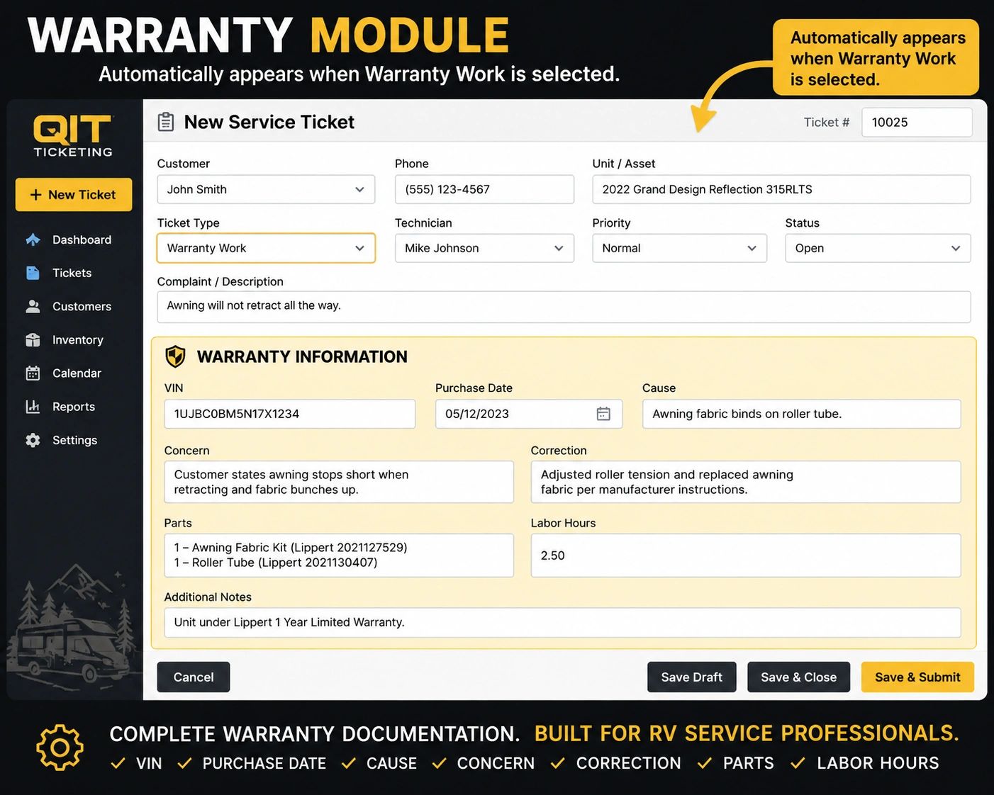The image size is (994, 795).
Task: Click the Correction text box
Action: point(746,482)
